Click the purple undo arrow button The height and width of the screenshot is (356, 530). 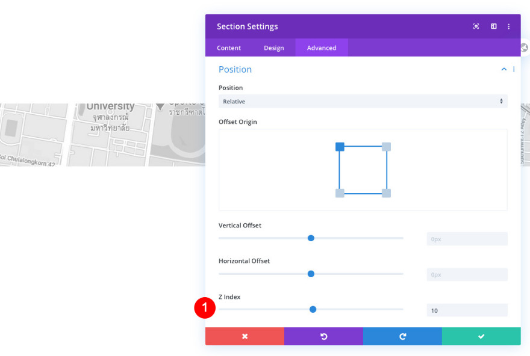[x=323, y=336]
